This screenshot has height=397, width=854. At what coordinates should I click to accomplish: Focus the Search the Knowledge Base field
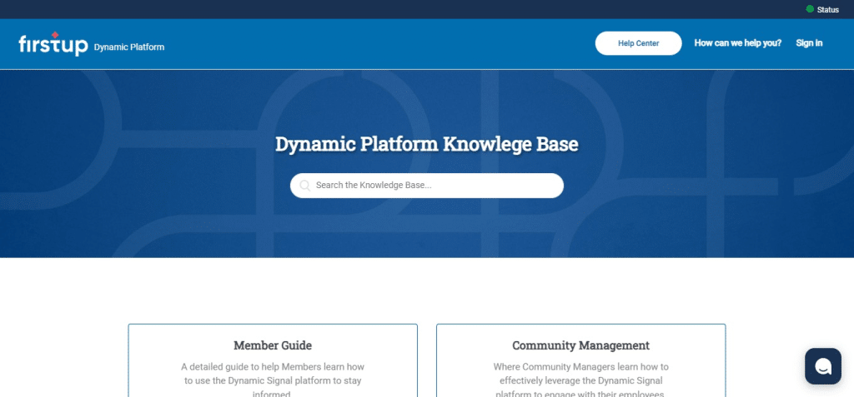click(434, 186)
